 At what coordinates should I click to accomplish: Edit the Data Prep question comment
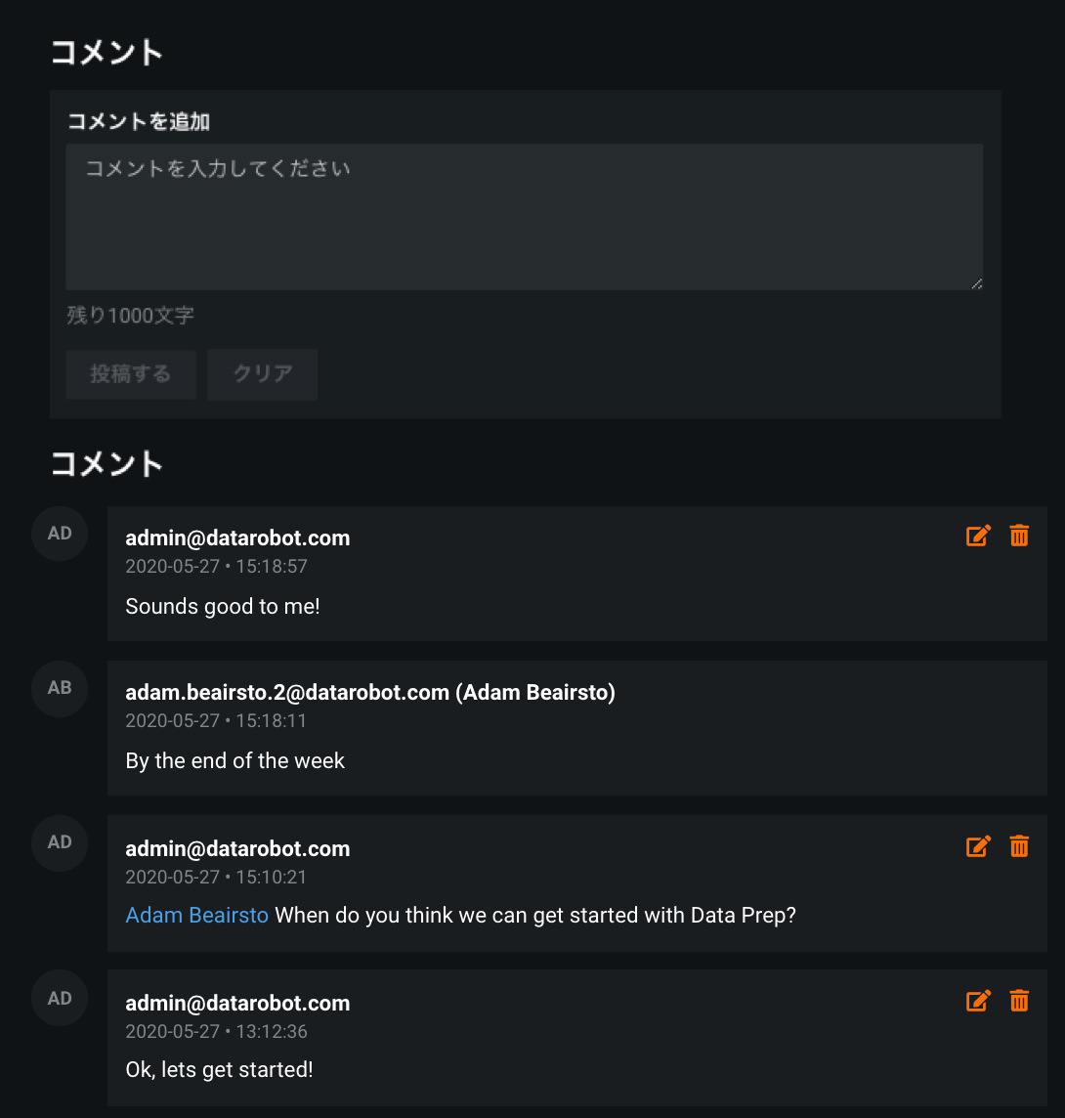[978, 846]
